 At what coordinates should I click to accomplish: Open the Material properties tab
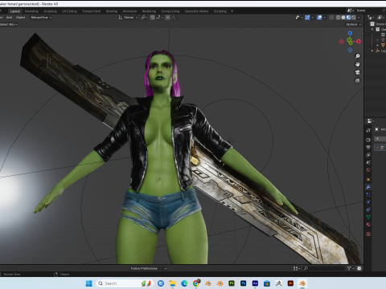pyautogui.click(x=368, y=224)
